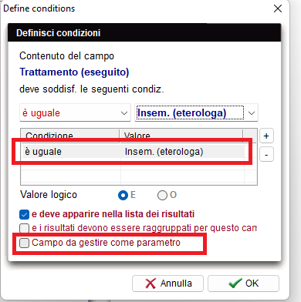This screenshot has height=302, width=301.
Task: Click the minus icon to remove condition
Action: [266, 154]
